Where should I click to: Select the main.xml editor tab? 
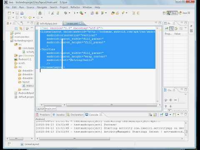point(72,24)
